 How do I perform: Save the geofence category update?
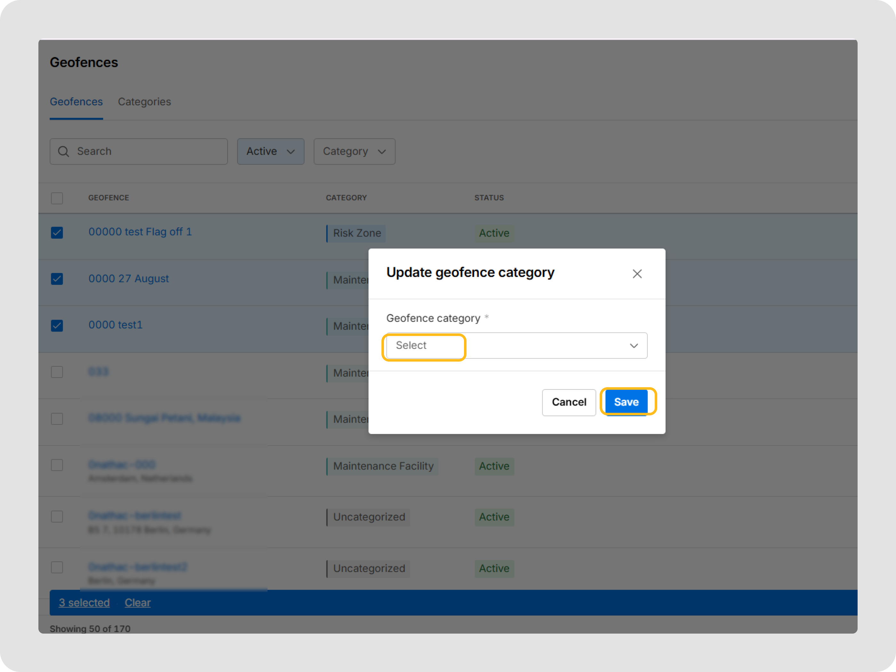626,401
